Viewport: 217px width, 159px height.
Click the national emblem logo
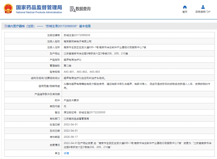[x=8, y=9]
